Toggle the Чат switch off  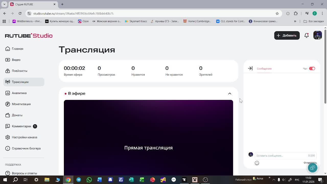(x=312, y=68)
